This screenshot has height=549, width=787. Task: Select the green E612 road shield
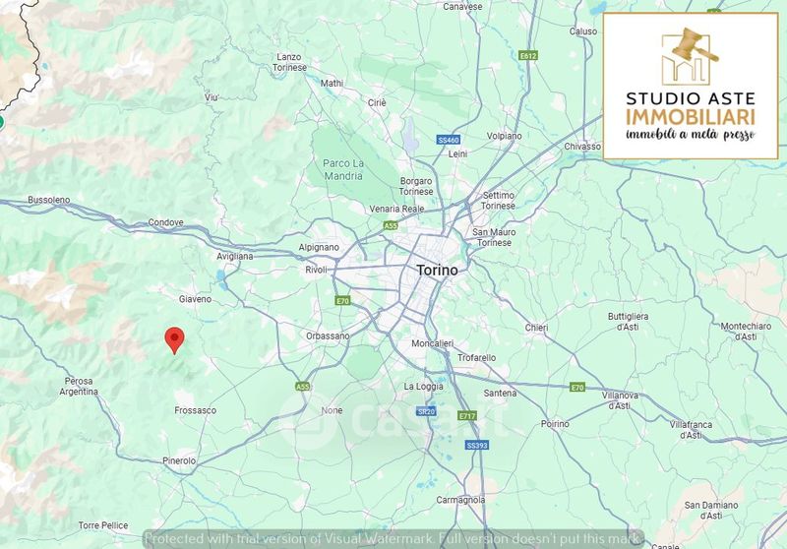coord(528,56)
